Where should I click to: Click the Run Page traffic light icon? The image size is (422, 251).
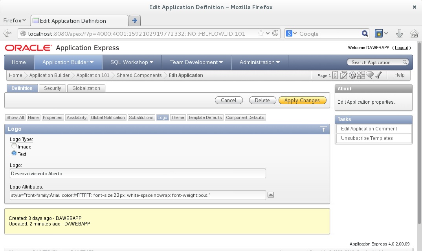tap(335, 75)
